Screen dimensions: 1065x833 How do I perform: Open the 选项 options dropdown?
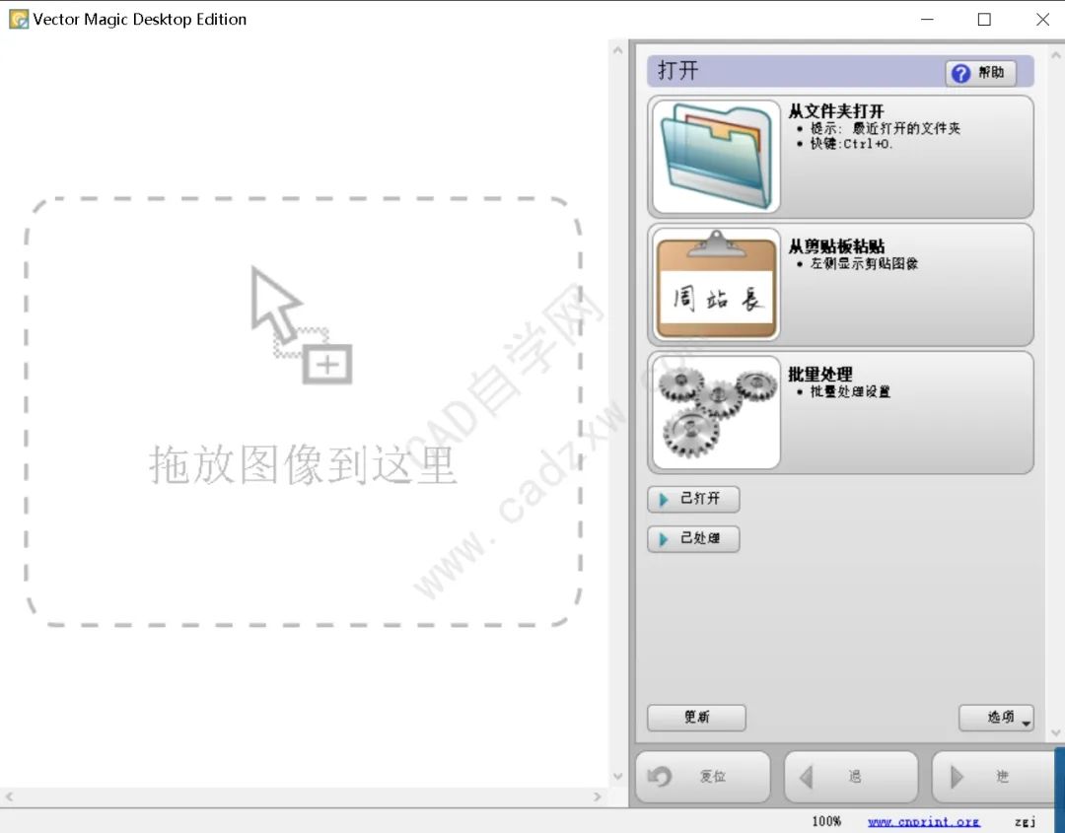[x=996, y=717]
